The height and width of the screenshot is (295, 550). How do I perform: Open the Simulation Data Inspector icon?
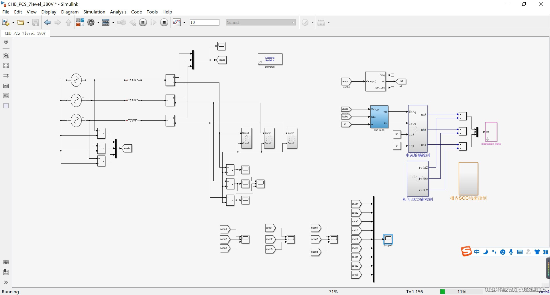pos(177,22)
